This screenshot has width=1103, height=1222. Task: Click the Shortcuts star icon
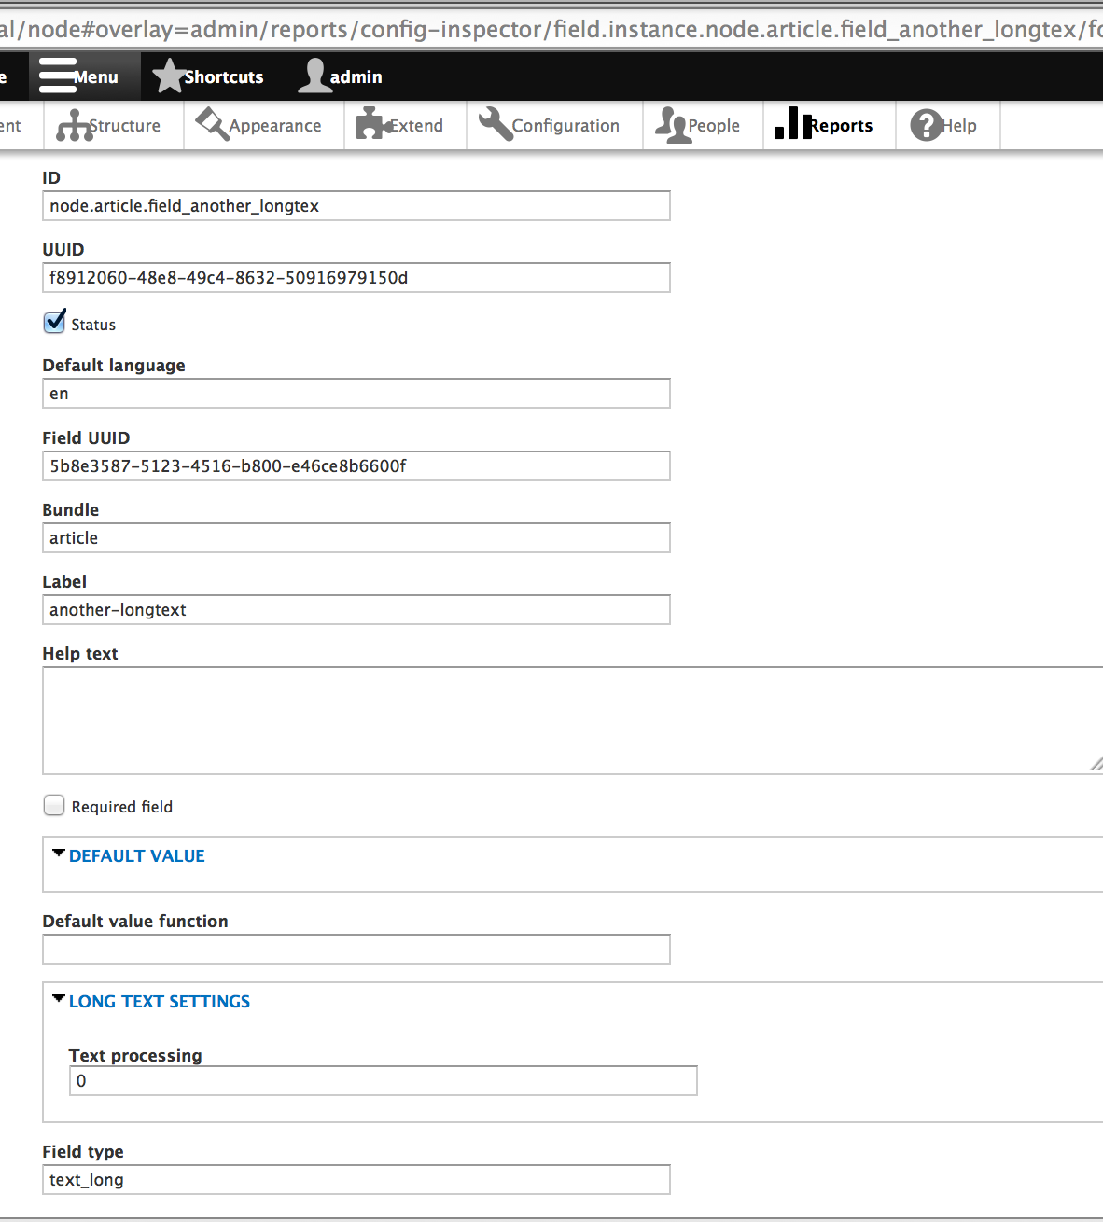point(169,76)
